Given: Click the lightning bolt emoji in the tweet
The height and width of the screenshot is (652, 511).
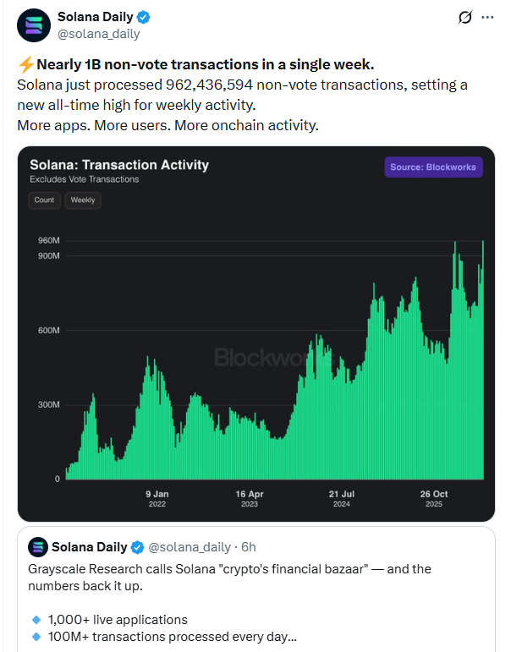Looking at the screenshot, I should tap(25, 64).
